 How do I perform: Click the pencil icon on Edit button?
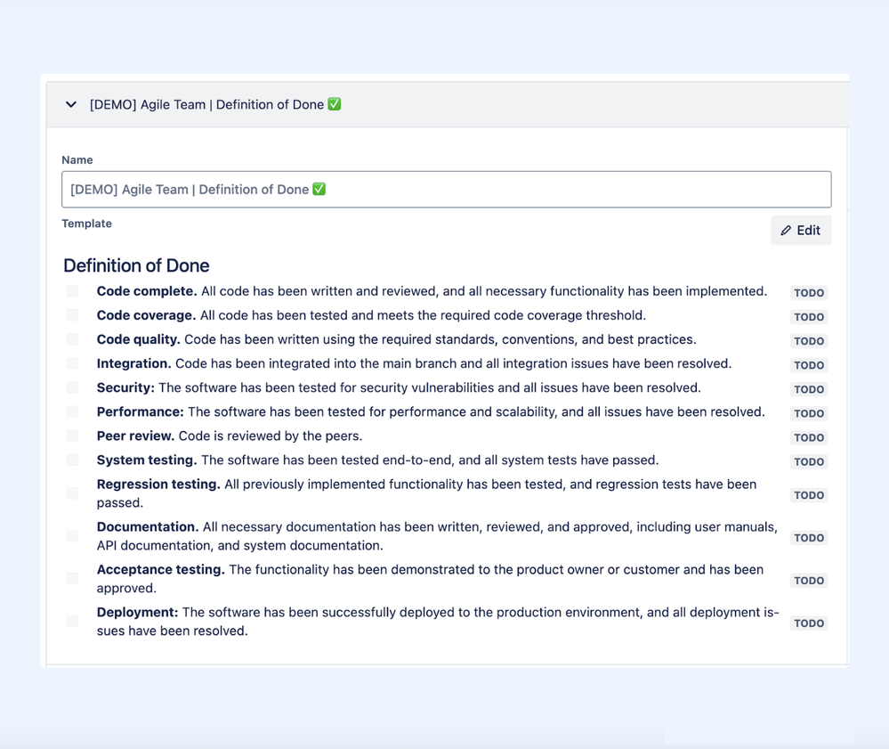pos(786,231)
